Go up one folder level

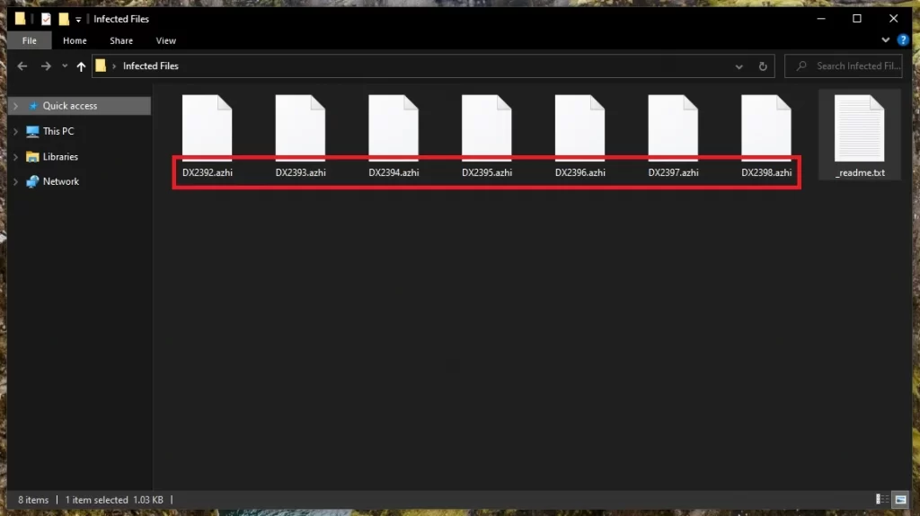coord(81,66)
